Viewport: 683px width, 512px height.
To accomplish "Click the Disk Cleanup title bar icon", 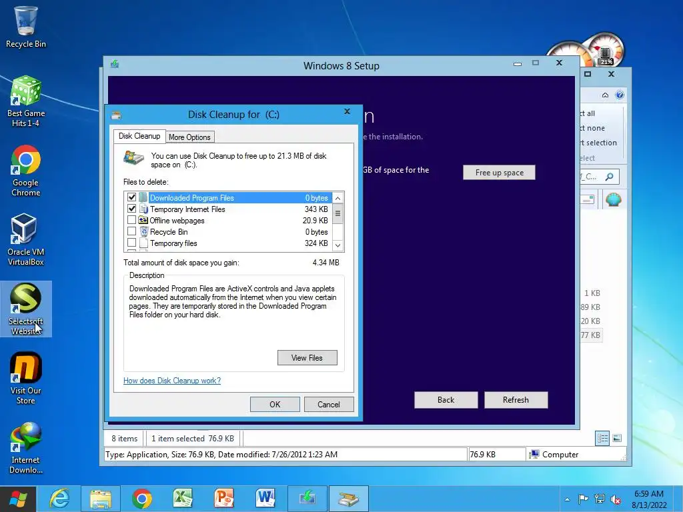I will 116,115.
